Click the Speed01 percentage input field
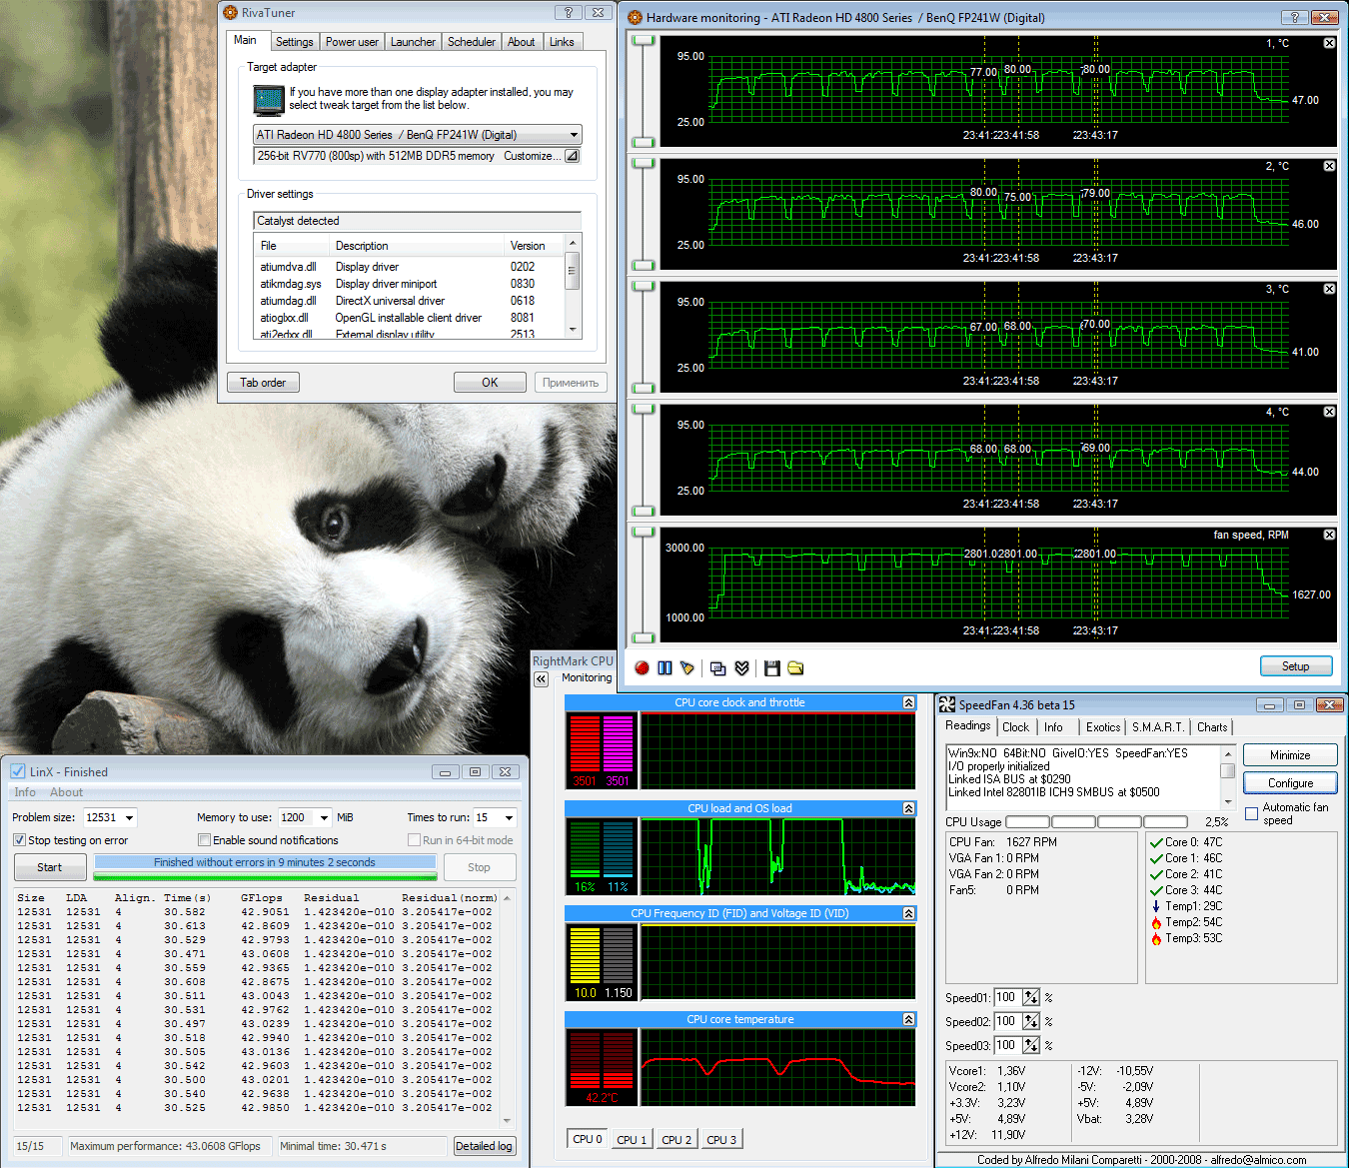Image resolution: width=1349 pixels, height=1168 pixels. [1006, 997]
